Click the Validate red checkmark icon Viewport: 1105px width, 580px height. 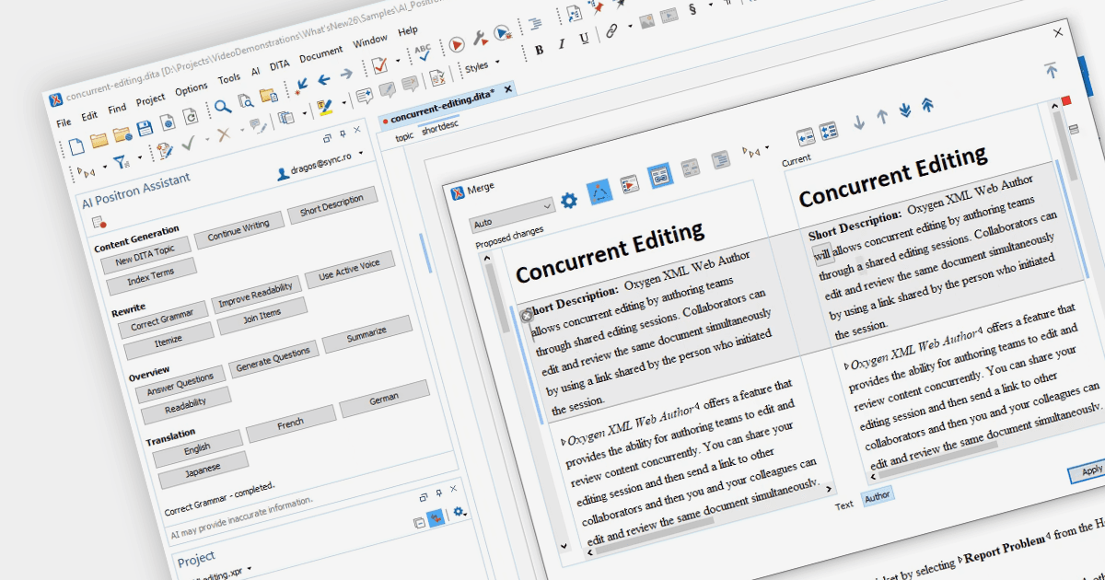point(378,66)
